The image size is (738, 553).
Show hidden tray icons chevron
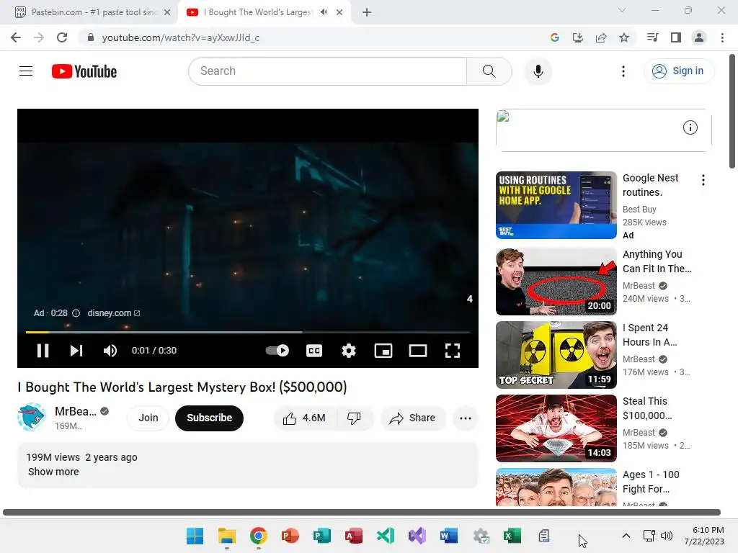(626, 536)
